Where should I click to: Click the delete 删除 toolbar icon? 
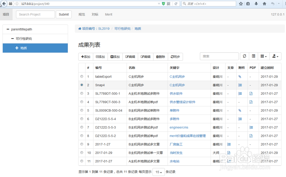[x=160, y=57]
